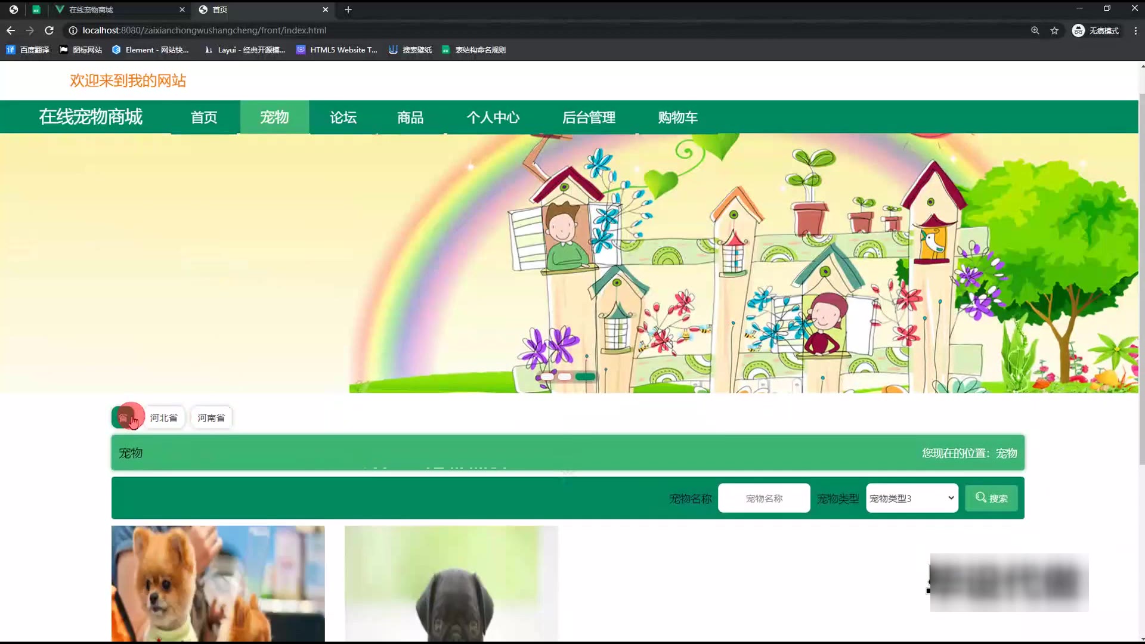Click the 宠物名称 input field

(764, 499)
